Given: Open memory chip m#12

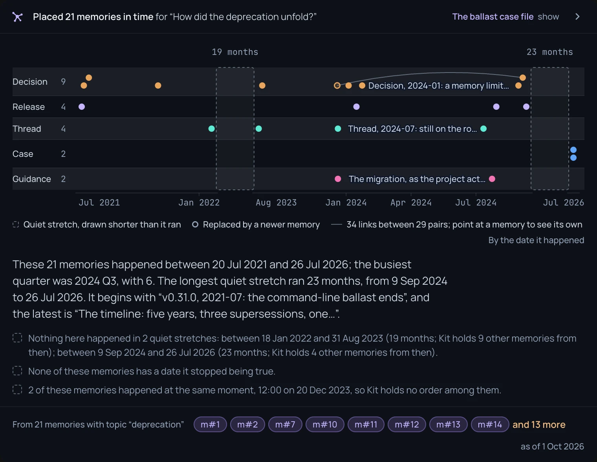Looking at the screenshot, I should coord(407,424).
